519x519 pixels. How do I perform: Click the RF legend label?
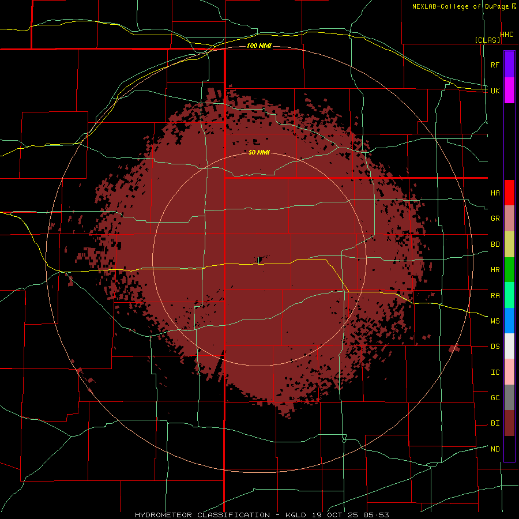click(x=495, y=65)
